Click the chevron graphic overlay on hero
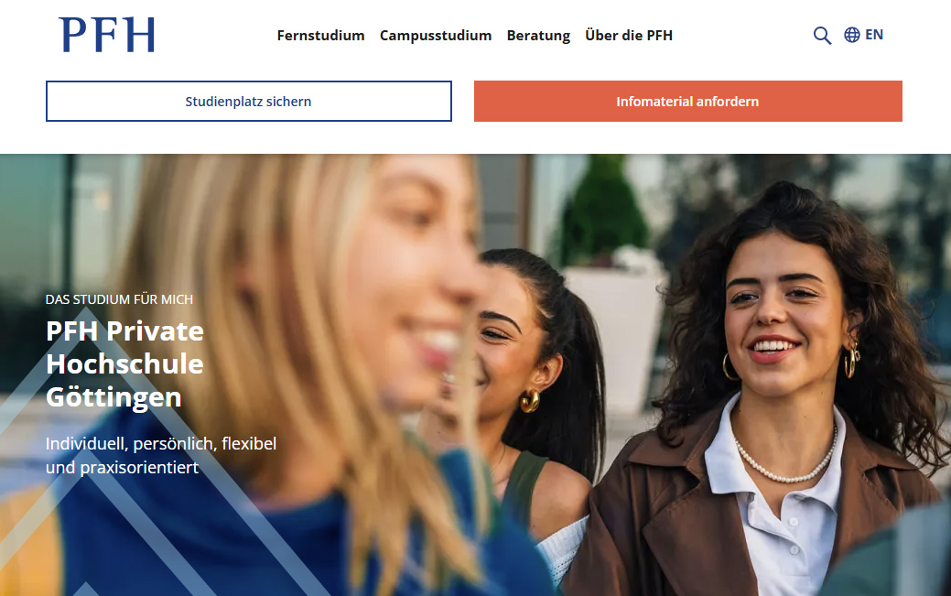Image resolution: width=951 pixels, height=596 pixels. [x=139, y=473]
